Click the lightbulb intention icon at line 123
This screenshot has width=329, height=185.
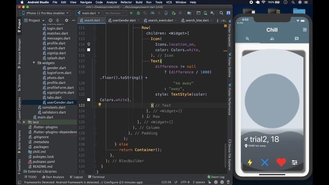100,104
